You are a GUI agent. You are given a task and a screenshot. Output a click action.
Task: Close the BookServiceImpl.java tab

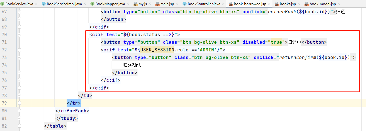point(85,4)
